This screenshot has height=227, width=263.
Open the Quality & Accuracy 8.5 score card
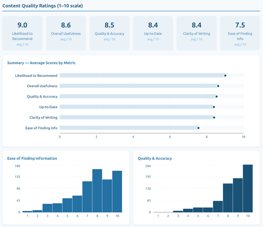coord(109,33)
